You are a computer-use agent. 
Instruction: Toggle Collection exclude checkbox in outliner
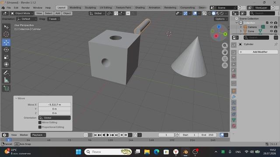click(x=267, y=23)
